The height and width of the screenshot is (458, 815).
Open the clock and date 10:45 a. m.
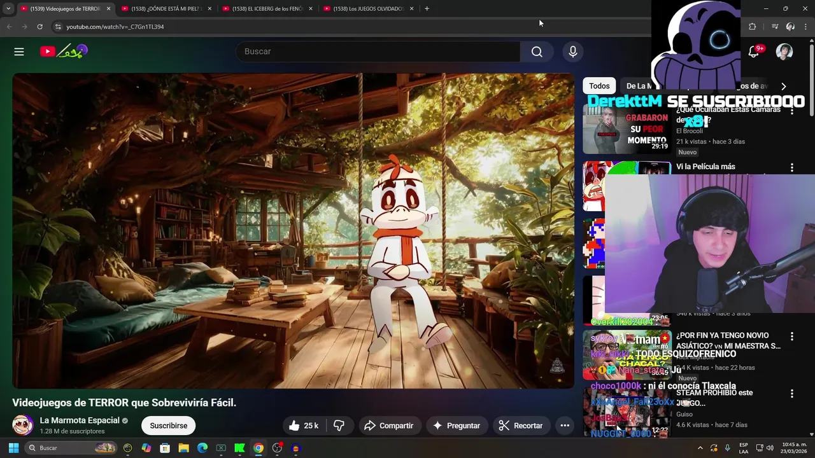click(794, 448)
